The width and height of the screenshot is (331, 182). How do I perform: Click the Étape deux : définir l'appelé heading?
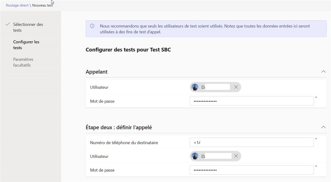(x=119, y=127)
